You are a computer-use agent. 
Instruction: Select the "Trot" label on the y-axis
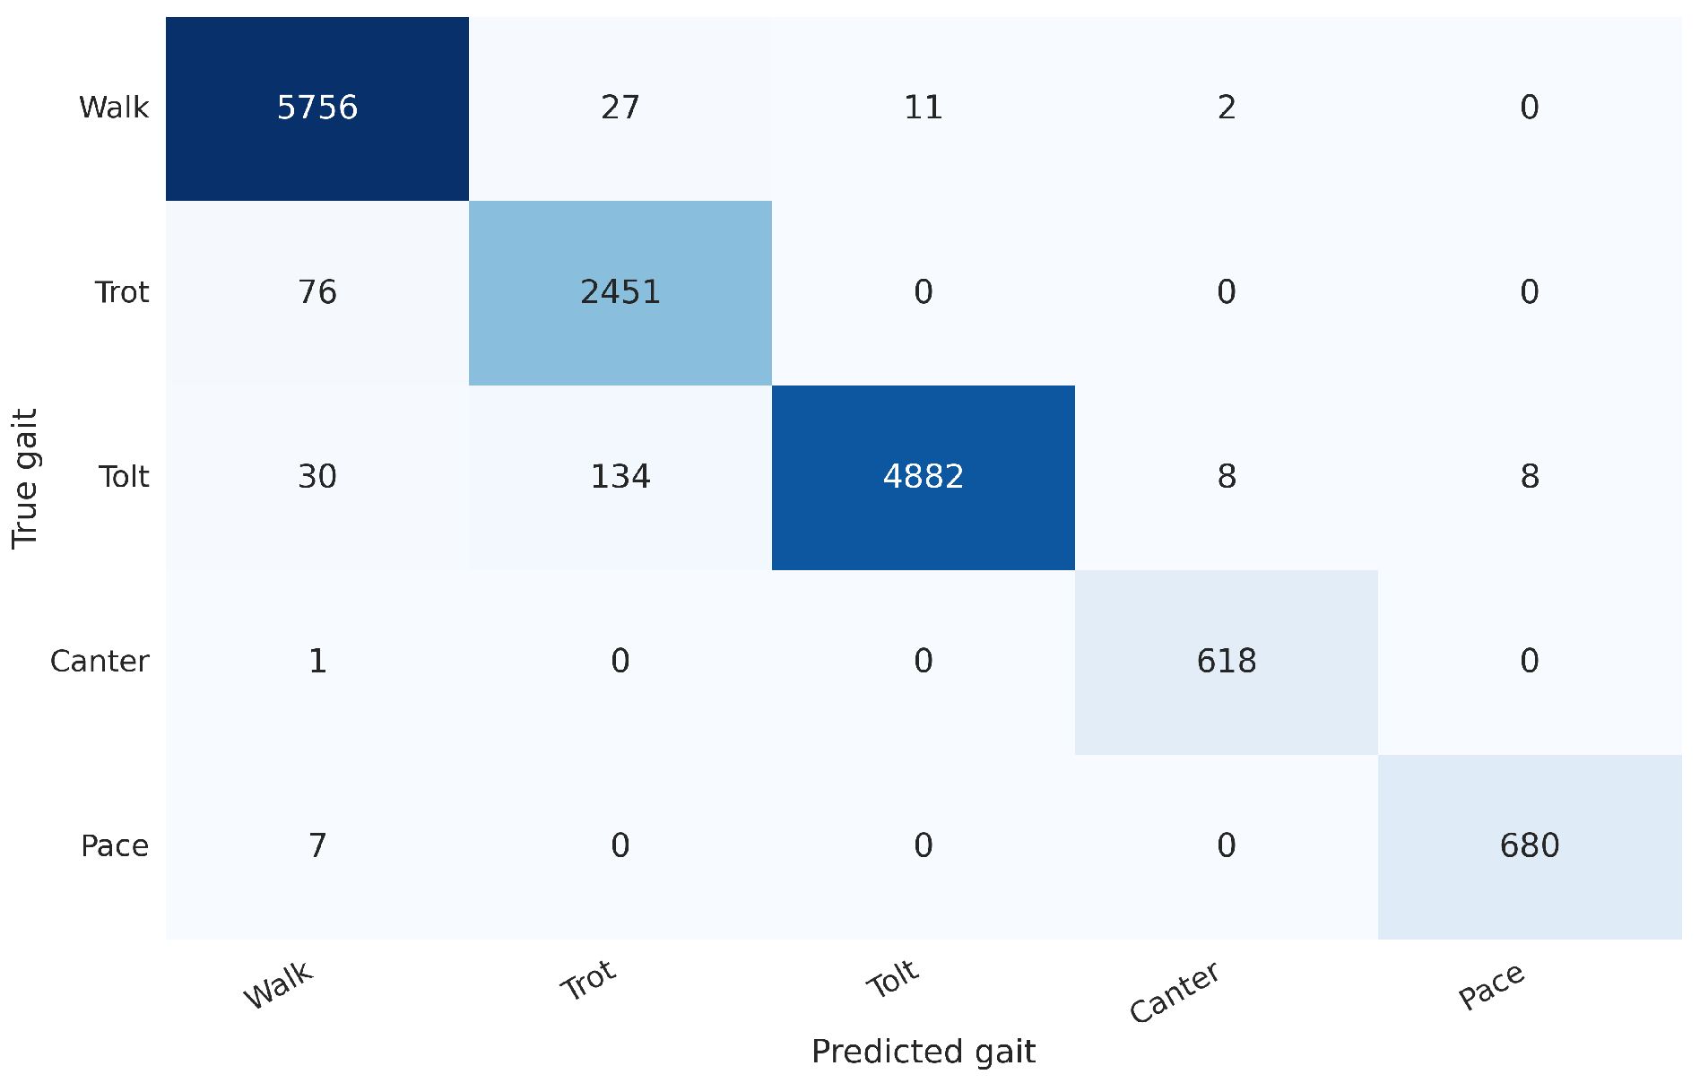[122, 293]
